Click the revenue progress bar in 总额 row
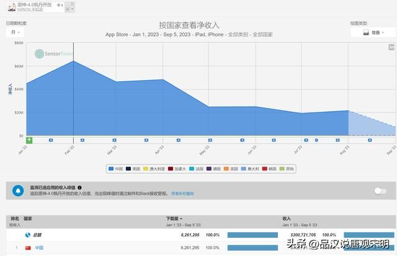This screenshot has width=397, height=256. coord(369,235)
